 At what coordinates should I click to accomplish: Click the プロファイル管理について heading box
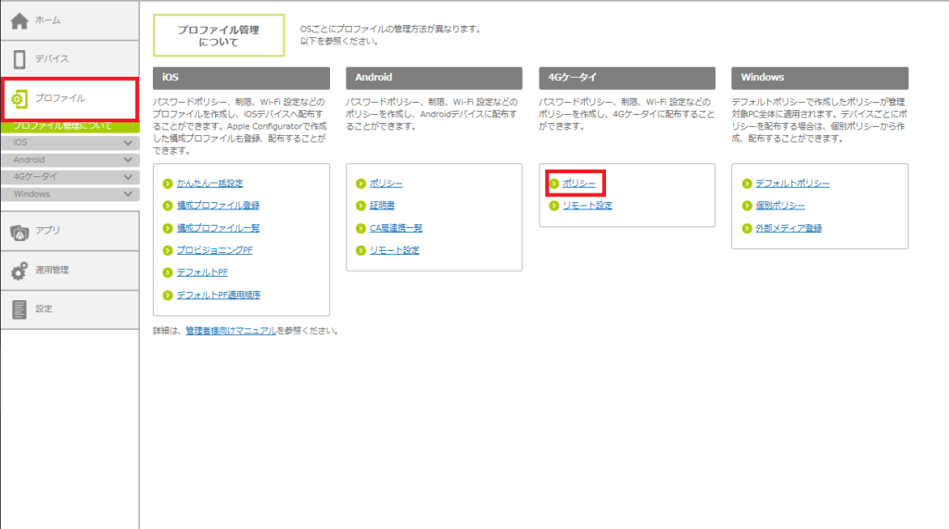(218, 36)
